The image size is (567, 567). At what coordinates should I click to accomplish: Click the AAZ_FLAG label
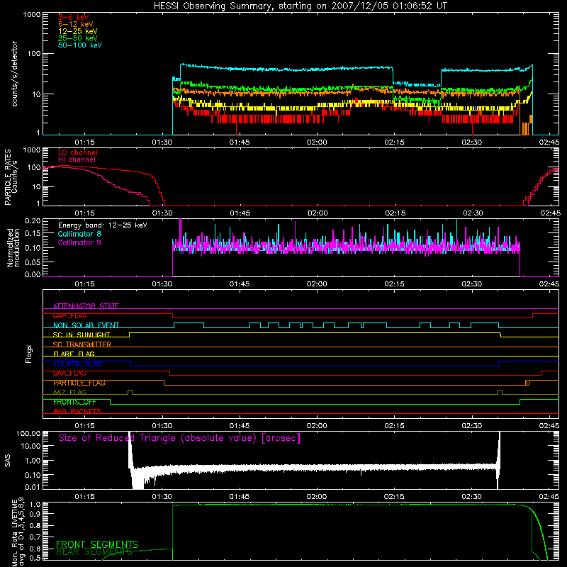point(69,393)
